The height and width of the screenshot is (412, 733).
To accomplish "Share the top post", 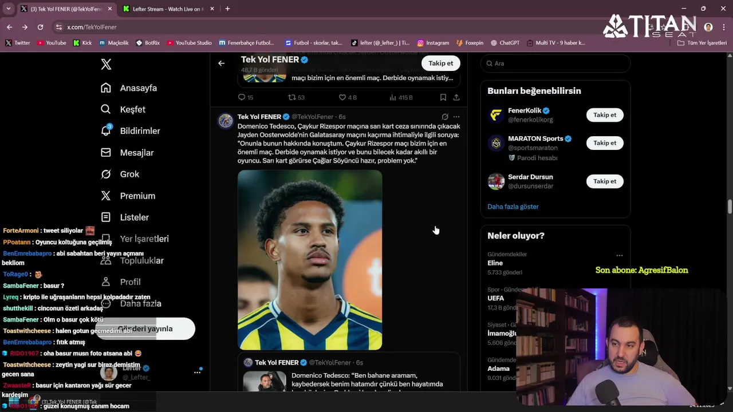I will [456, 97].
